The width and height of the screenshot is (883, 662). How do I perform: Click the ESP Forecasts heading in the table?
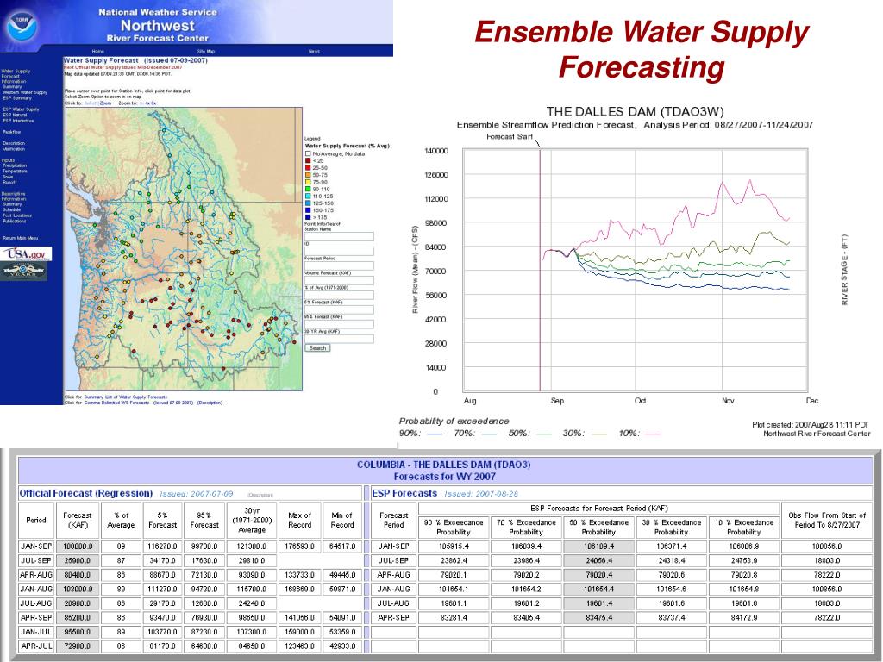[x=404, y=493]
